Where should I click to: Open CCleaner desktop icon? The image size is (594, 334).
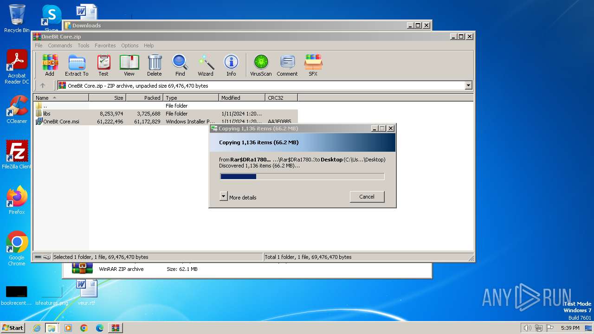(17, 109)
